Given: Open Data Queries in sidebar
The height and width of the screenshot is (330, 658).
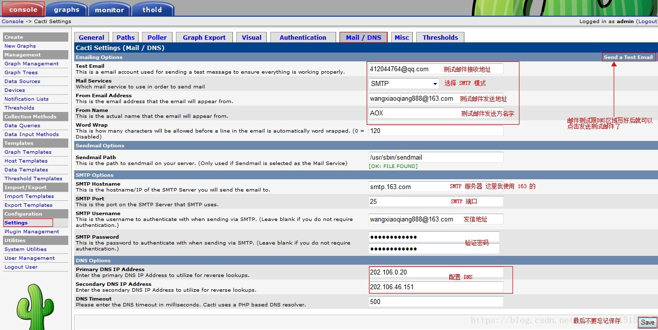Looking at the screenshot, I should [x=22, y=126].
